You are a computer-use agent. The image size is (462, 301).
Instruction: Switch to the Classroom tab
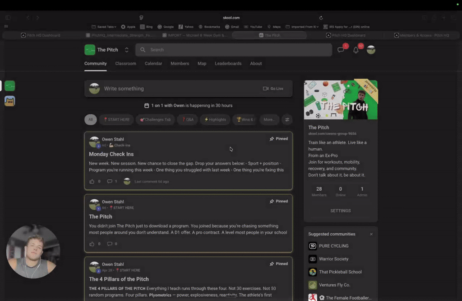[125, 63]
